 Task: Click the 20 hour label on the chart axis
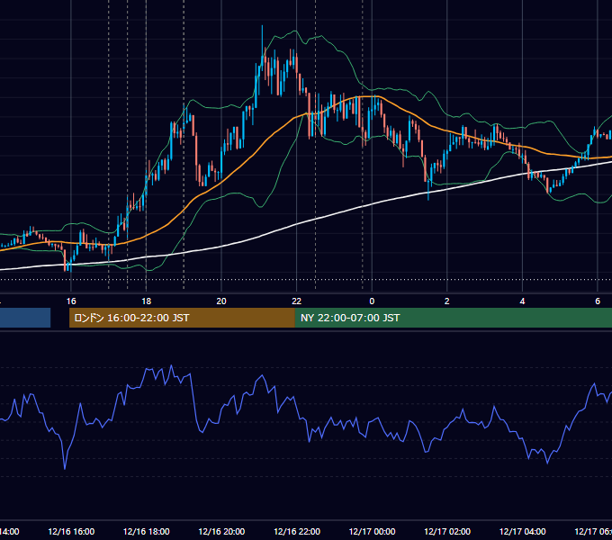click(x=221, y=301)
